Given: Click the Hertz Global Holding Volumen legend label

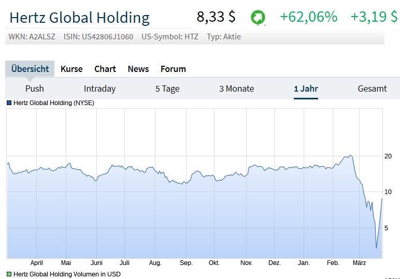Looking at the screenshot, I should pos(67,274).
